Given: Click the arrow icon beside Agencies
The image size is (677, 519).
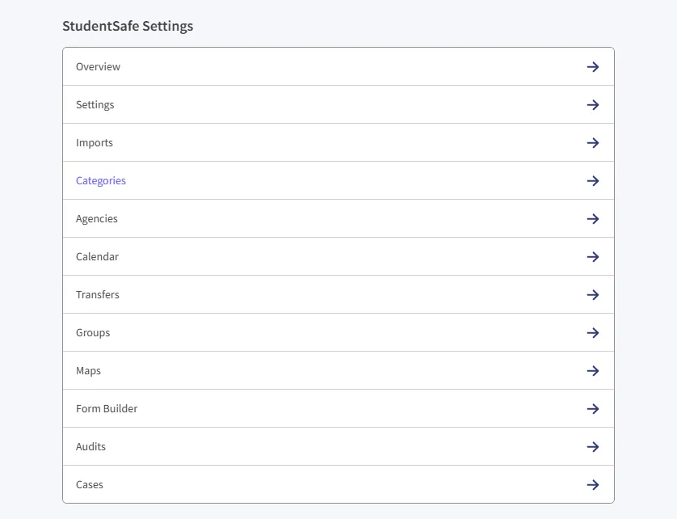Looking at the screenshot, I should (x=593, y=218).
